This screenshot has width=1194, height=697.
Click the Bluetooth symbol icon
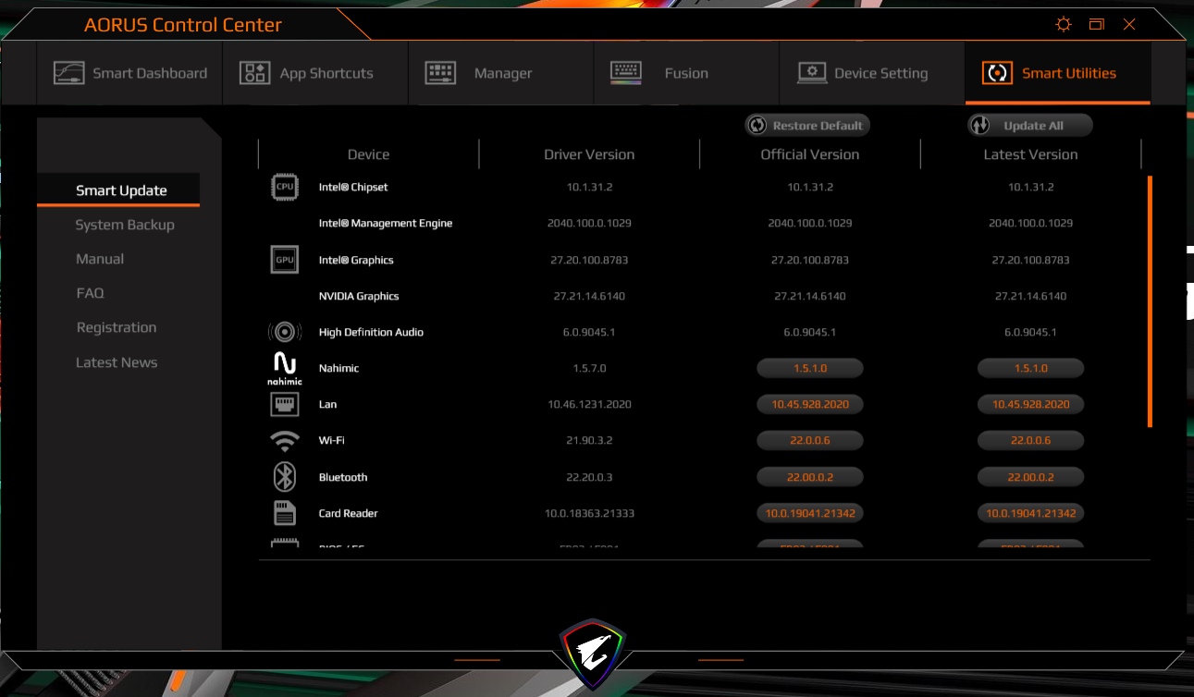[285, 477]
